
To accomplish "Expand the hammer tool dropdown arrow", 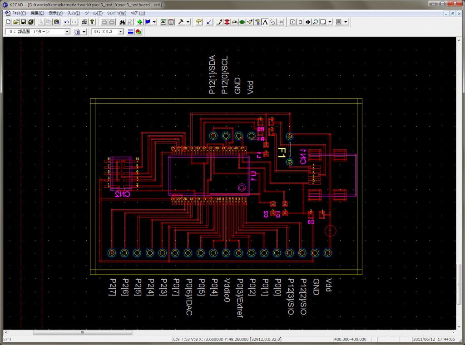I will click(x=188, y=22).
